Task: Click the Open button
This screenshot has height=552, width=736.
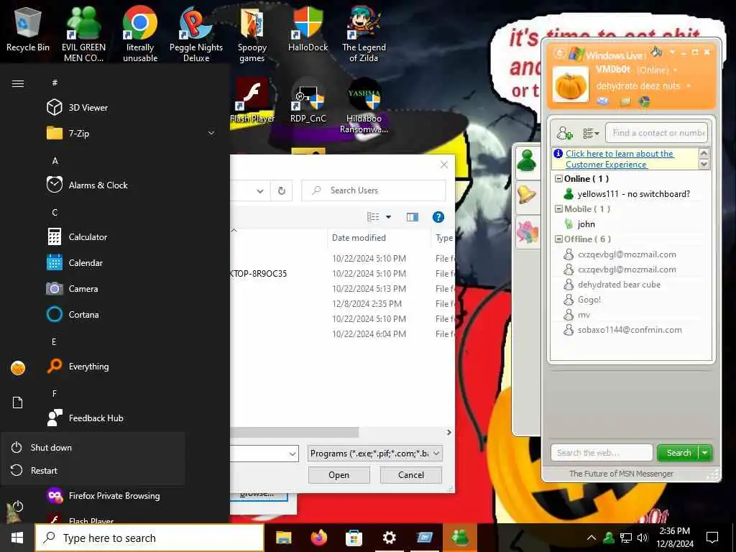Action: click(x=339, y=475)
